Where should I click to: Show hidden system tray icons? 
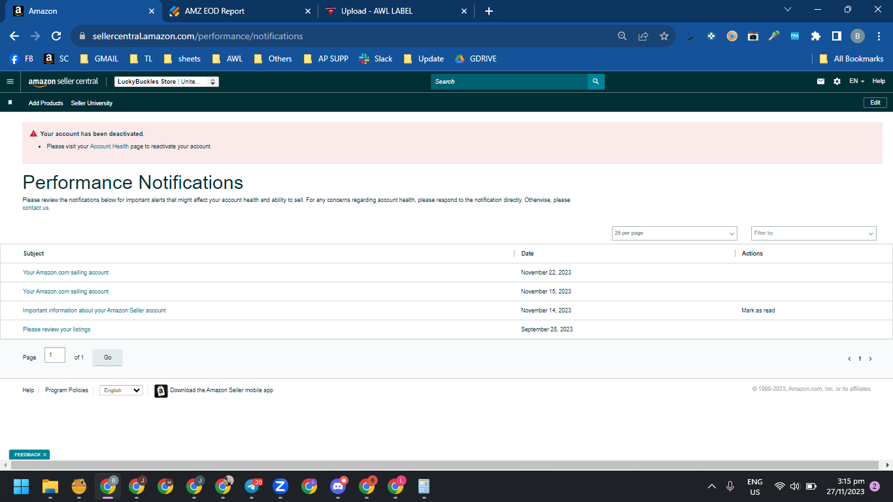(x=712, y=486)
